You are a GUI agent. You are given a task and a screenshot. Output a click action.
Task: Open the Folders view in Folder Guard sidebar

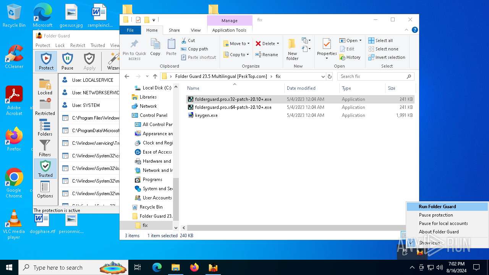(45, 128)
